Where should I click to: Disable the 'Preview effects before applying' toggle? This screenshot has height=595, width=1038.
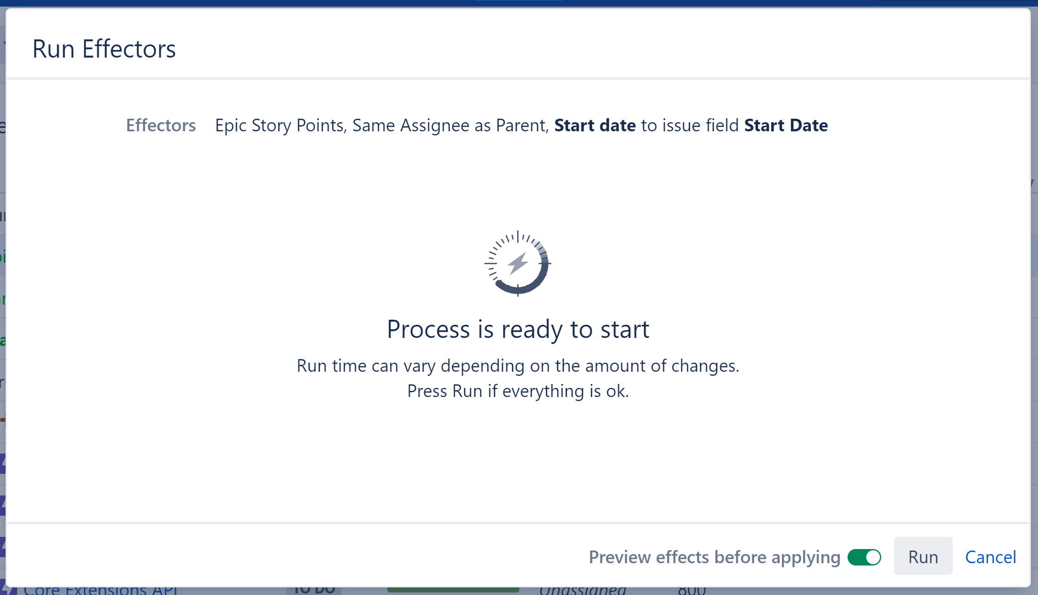[865, 557]
